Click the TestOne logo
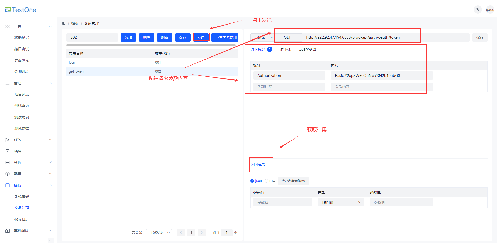 [21, 10]
